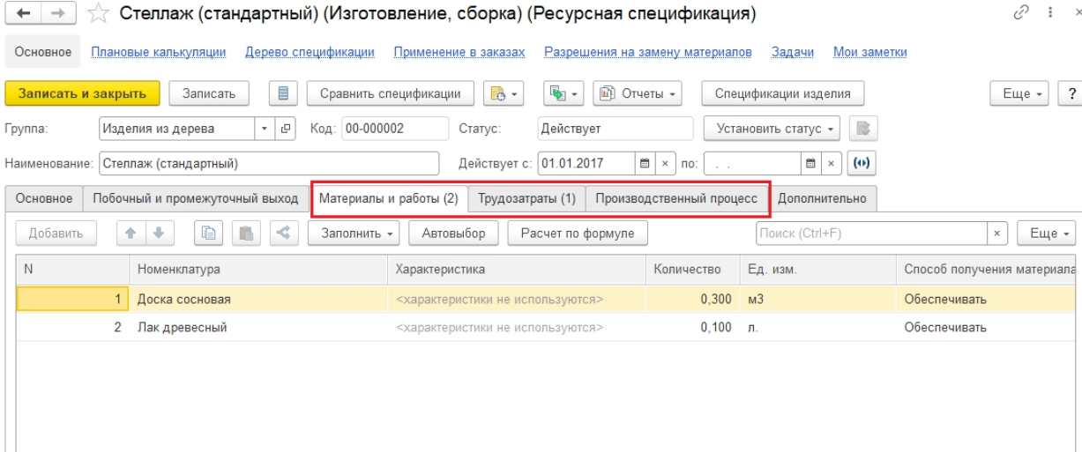Open the Производственный процесс tab

(676, 199)
